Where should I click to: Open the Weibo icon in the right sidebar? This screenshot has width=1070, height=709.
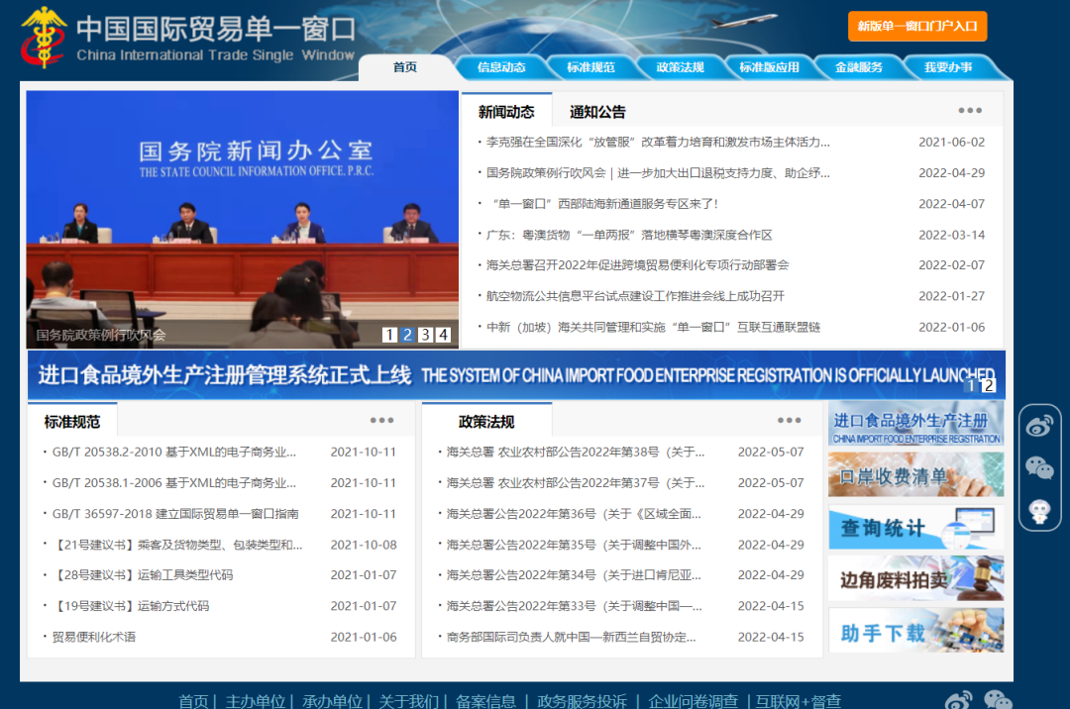1038,424
